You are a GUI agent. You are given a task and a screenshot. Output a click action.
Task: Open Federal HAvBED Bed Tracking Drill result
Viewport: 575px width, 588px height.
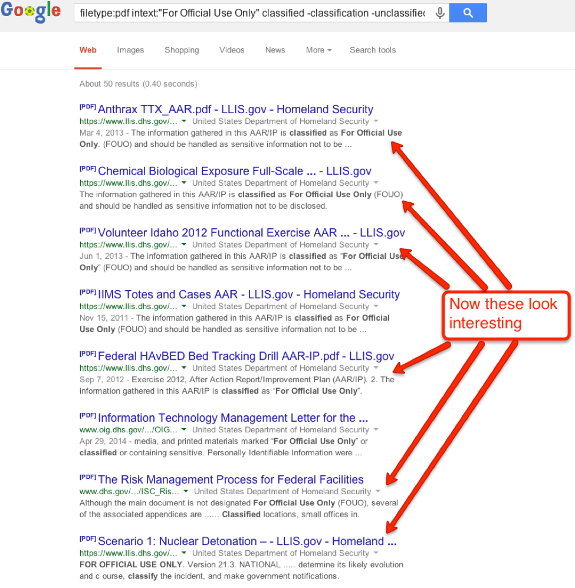tap(245, 356)
